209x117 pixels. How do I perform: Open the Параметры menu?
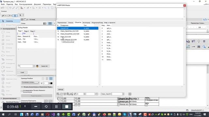[47, 4]
